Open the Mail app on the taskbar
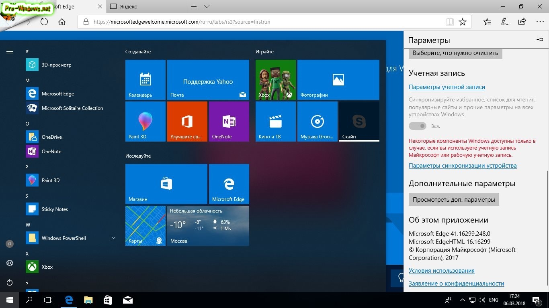Image resolution: width=549 pixels, height=308 pixels. click(128, 300)
